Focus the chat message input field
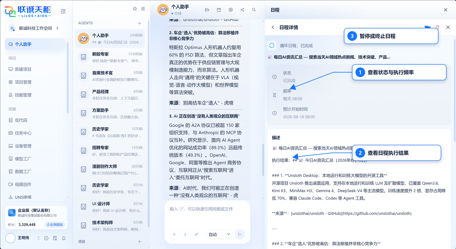 pos(207,215)
